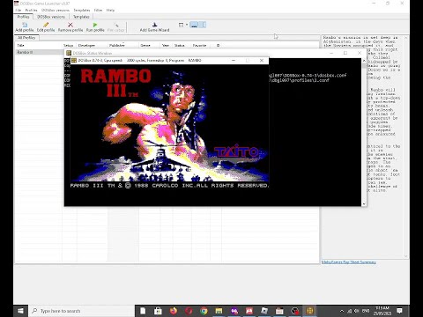Open the red picture app in taskbar
This screenshot has height=317, width=423.
(249, 311)
